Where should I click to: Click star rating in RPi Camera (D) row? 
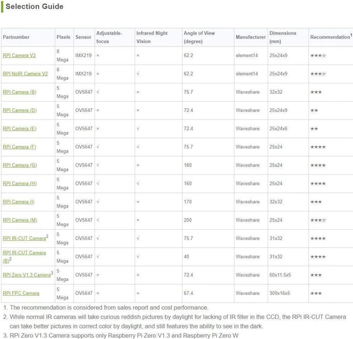pos(314,110)
